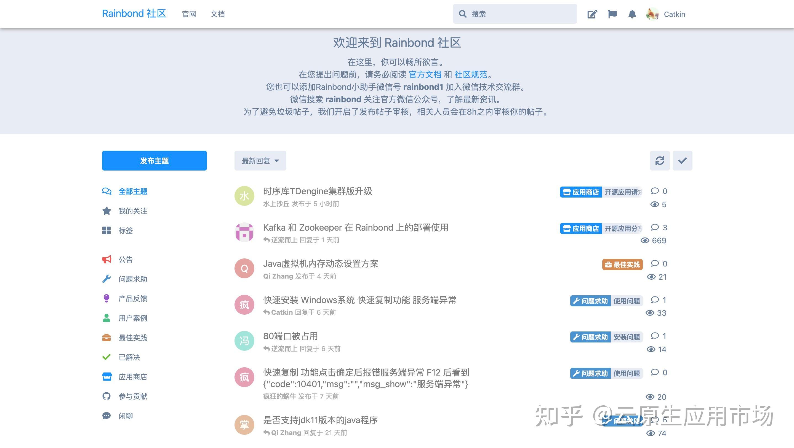
Task: Go to the 官网 menu item
Action: tap(189, 14)
